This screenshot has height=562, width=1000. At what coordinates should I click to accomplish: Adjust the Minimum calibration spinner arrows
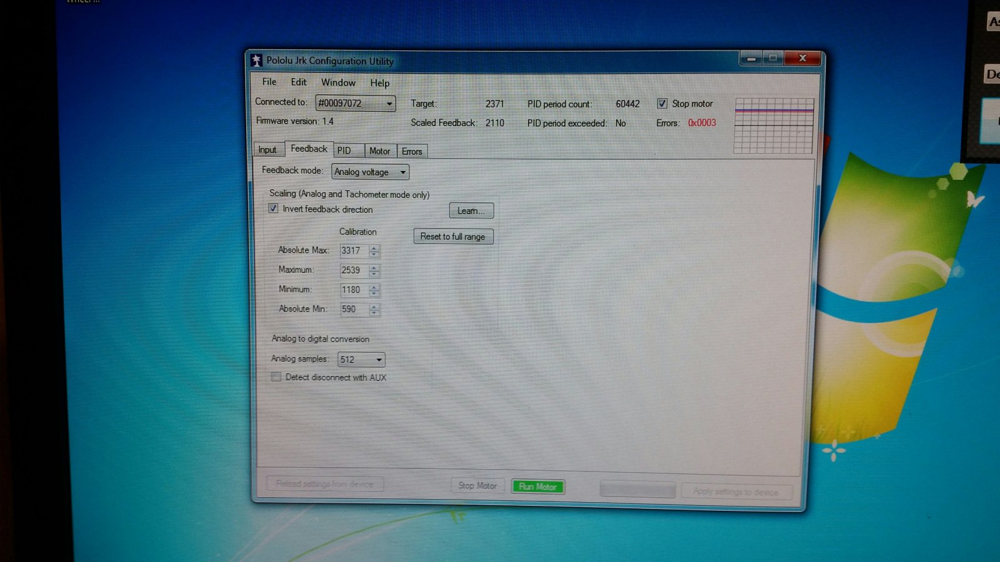[374, 290]
